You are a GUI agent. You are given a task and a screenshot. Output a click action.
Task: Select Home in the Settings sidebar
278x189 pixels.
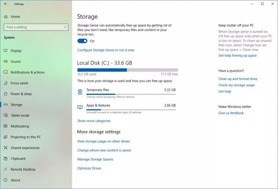14,16
